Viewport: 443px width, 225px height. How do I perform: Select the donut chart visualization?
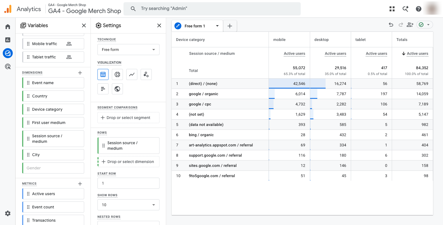click(x=117, y=74)
